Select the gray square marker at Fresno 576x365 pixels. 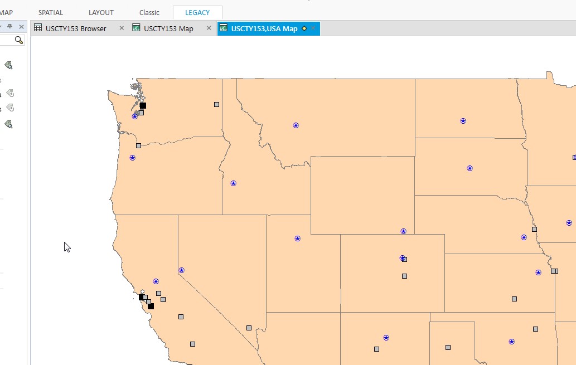(x=181, y=317)
